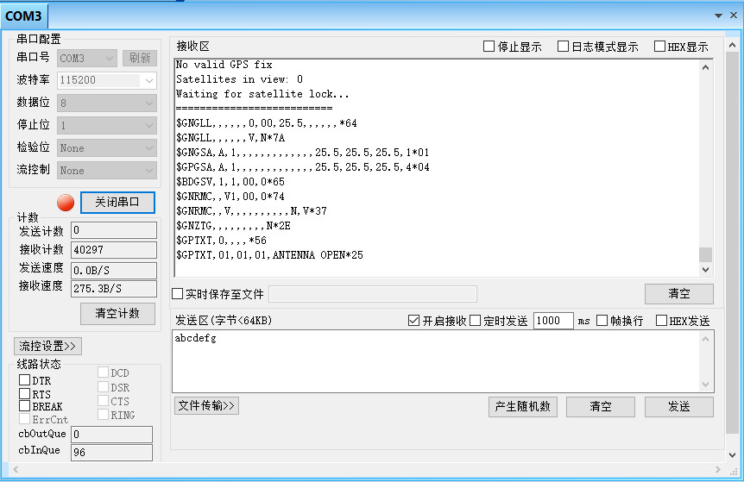Click the red port status indicator
The image size is (744, 482).
tap(66, 203)
